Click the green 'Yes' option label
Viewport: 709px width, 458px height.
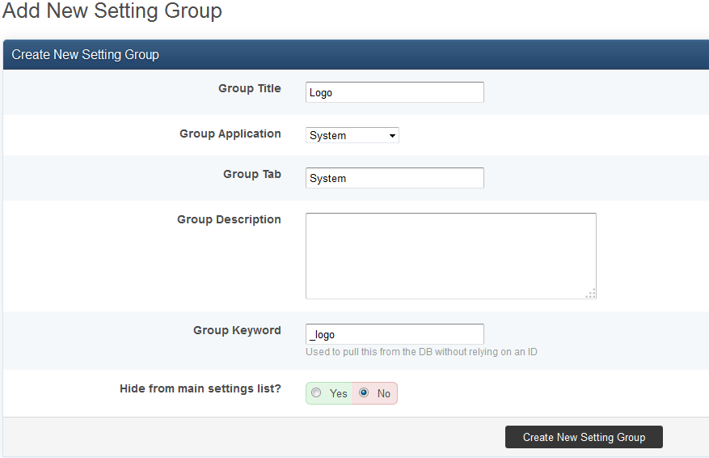(x=338, y=393)
